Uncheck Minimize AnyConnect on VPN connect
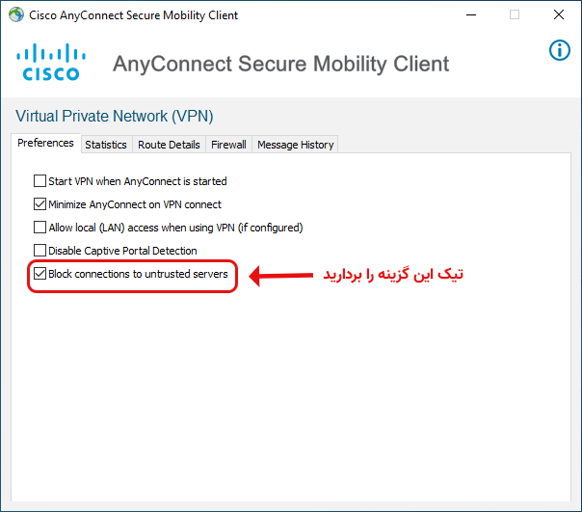The height and width of the screenshot is (512, 582). pyautogui.click(x=40, y=204)
